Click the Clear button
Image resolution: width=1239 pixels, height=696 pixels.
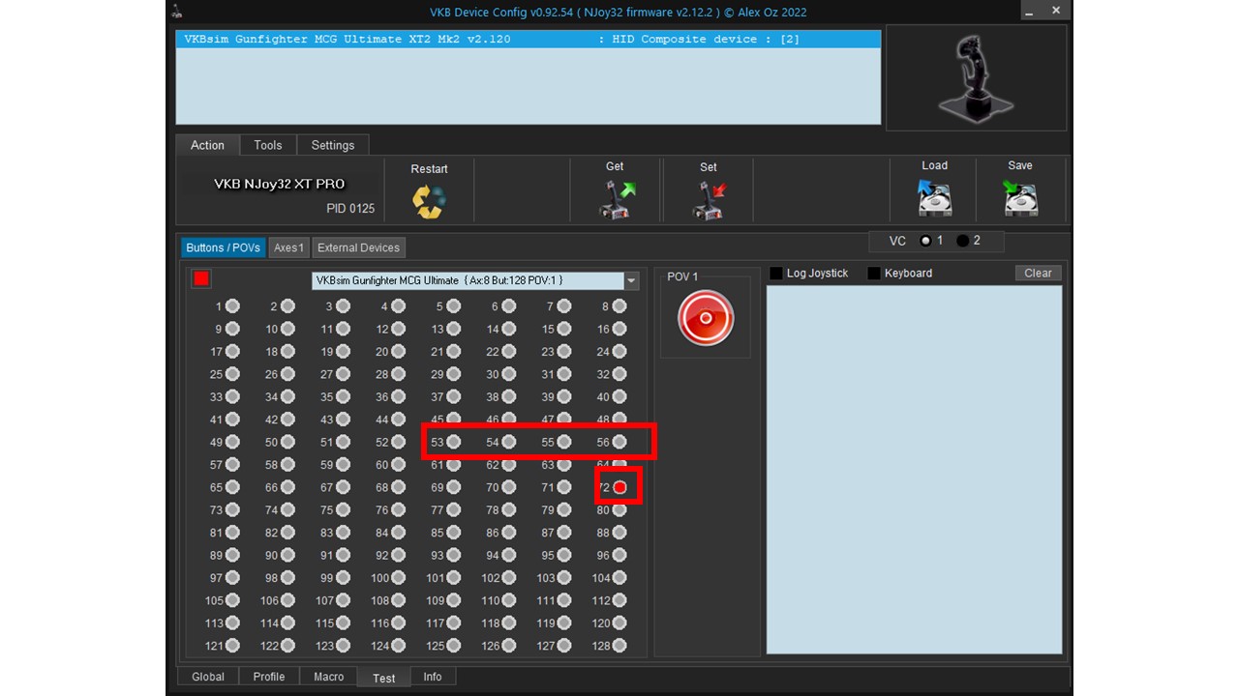(1038, 274)
